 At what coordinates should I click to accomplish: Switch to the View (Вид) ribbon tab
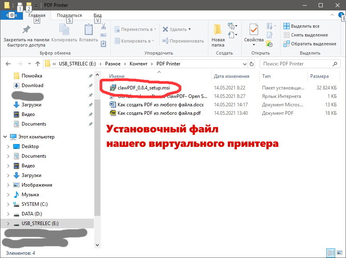click(98, 15)
